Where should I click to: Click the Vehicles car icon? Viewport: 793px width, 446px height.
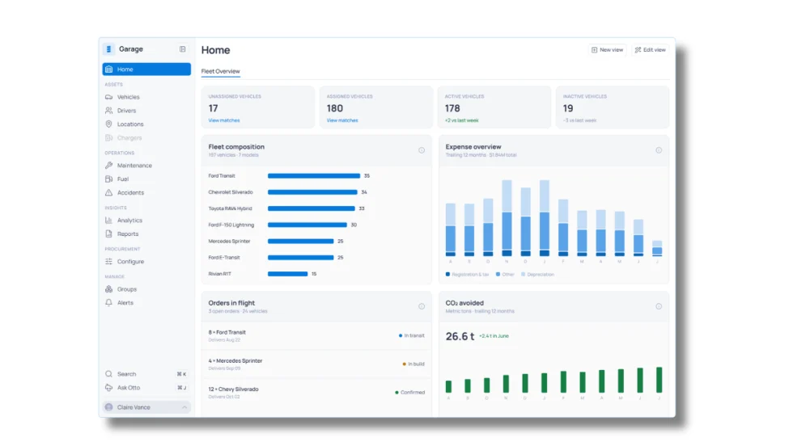coord(108,97)
